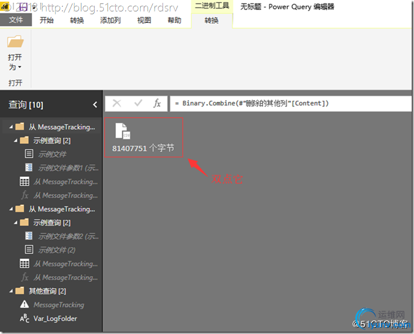Collapse first 从 MessageTracking... folder group
Screen dimensions: 414x334
click(x=11, y=127)
